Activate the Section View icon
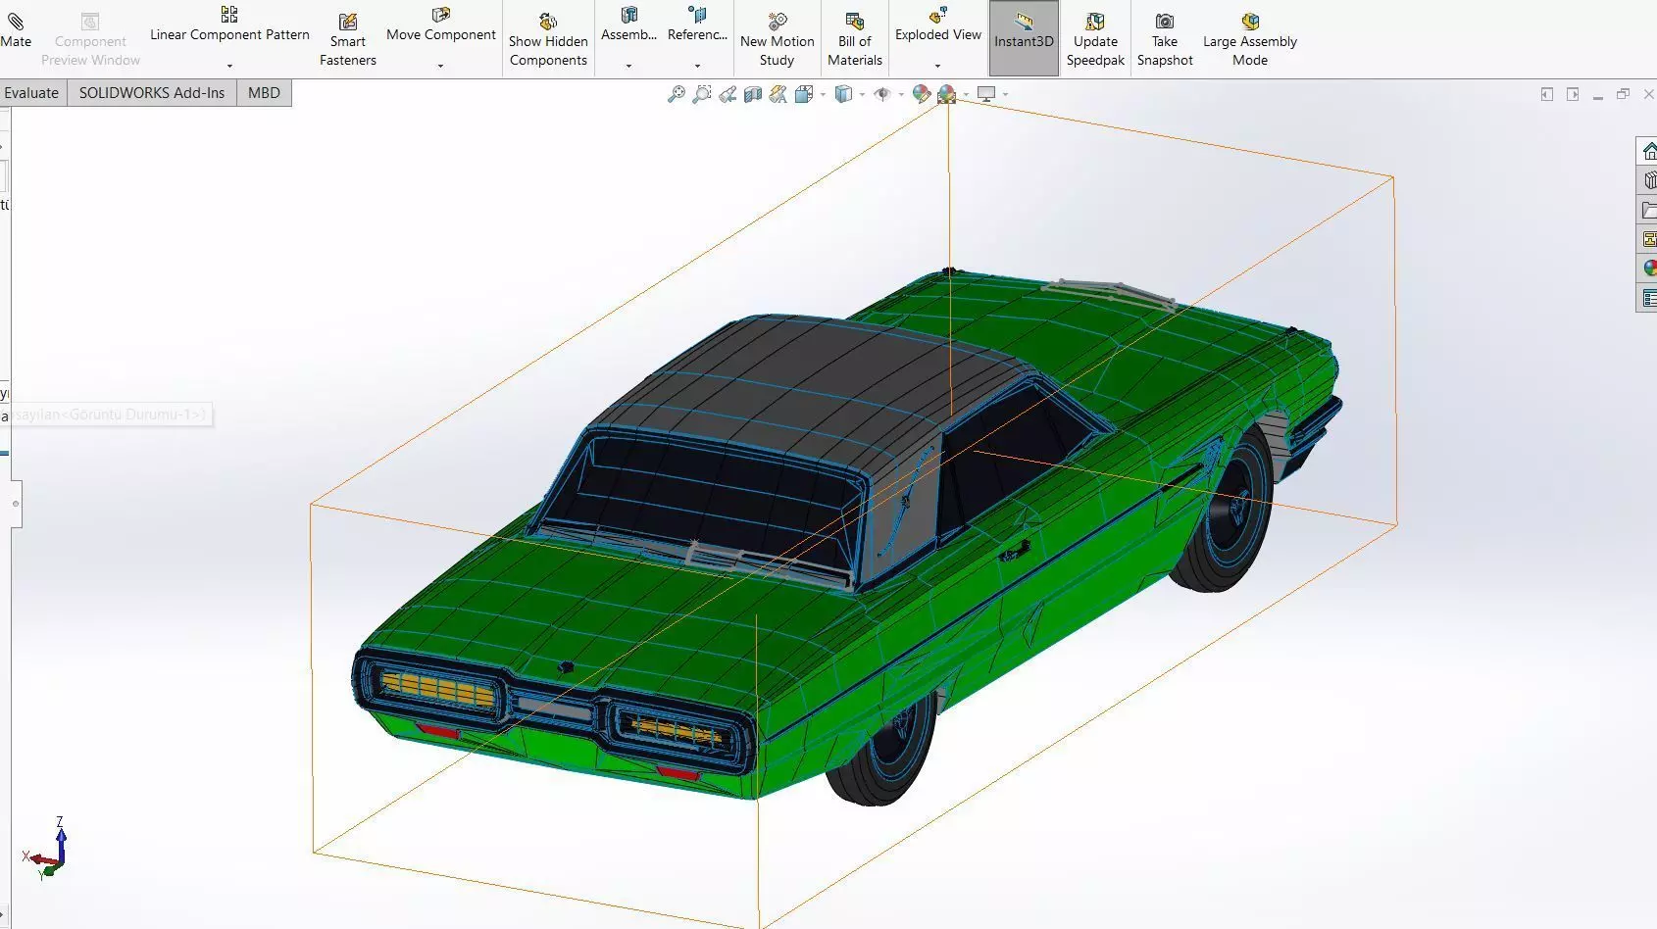Image resolution: width=1657 pixels, height=929 pixels. click(753, 94)
